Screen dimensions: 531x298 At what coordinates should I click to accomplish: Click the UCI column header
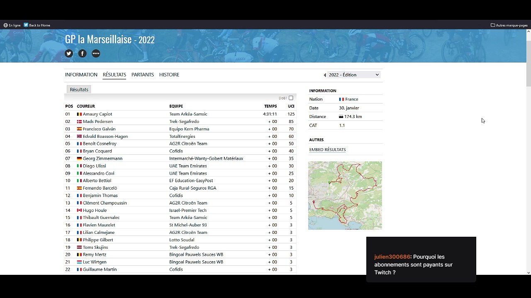(x=291, y=106)
